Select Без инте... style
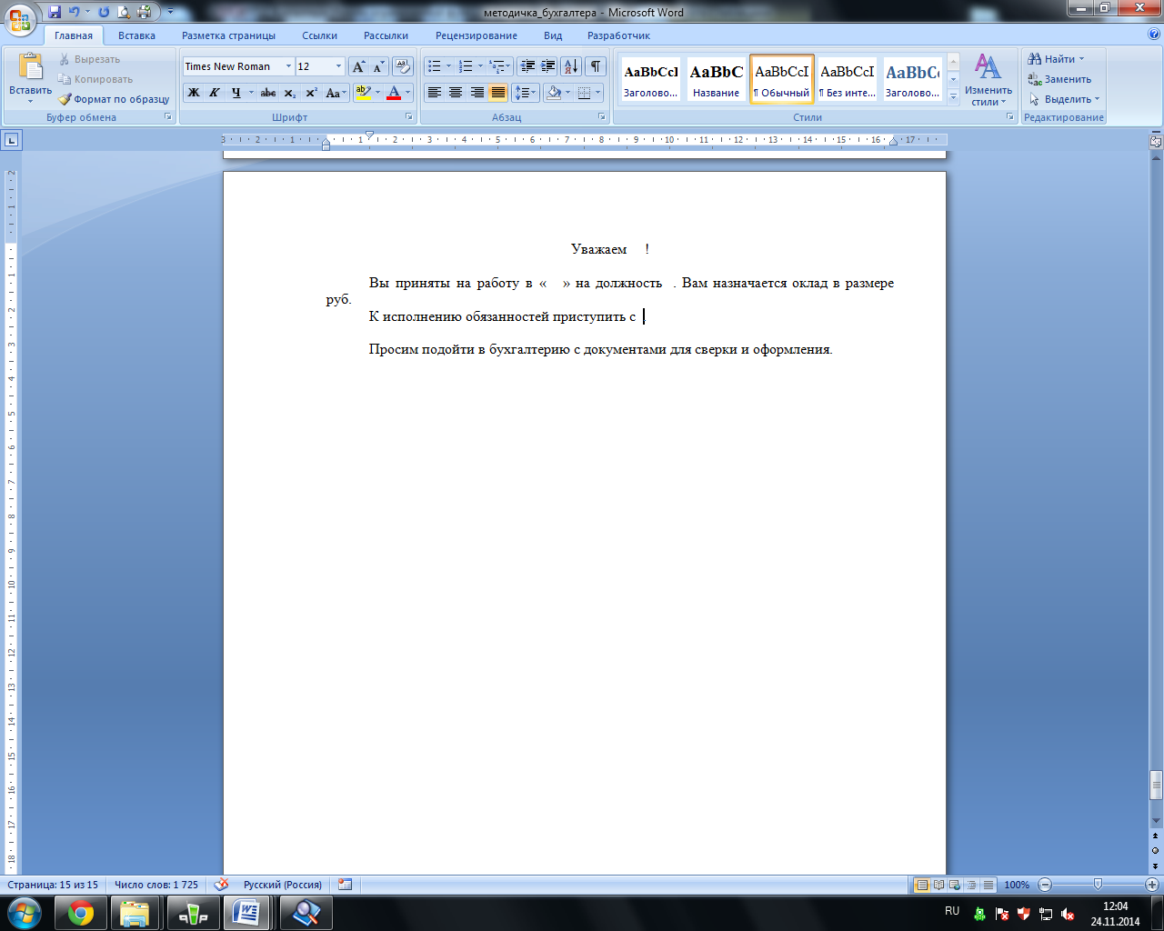1164x931 pixels. [847, 80]
